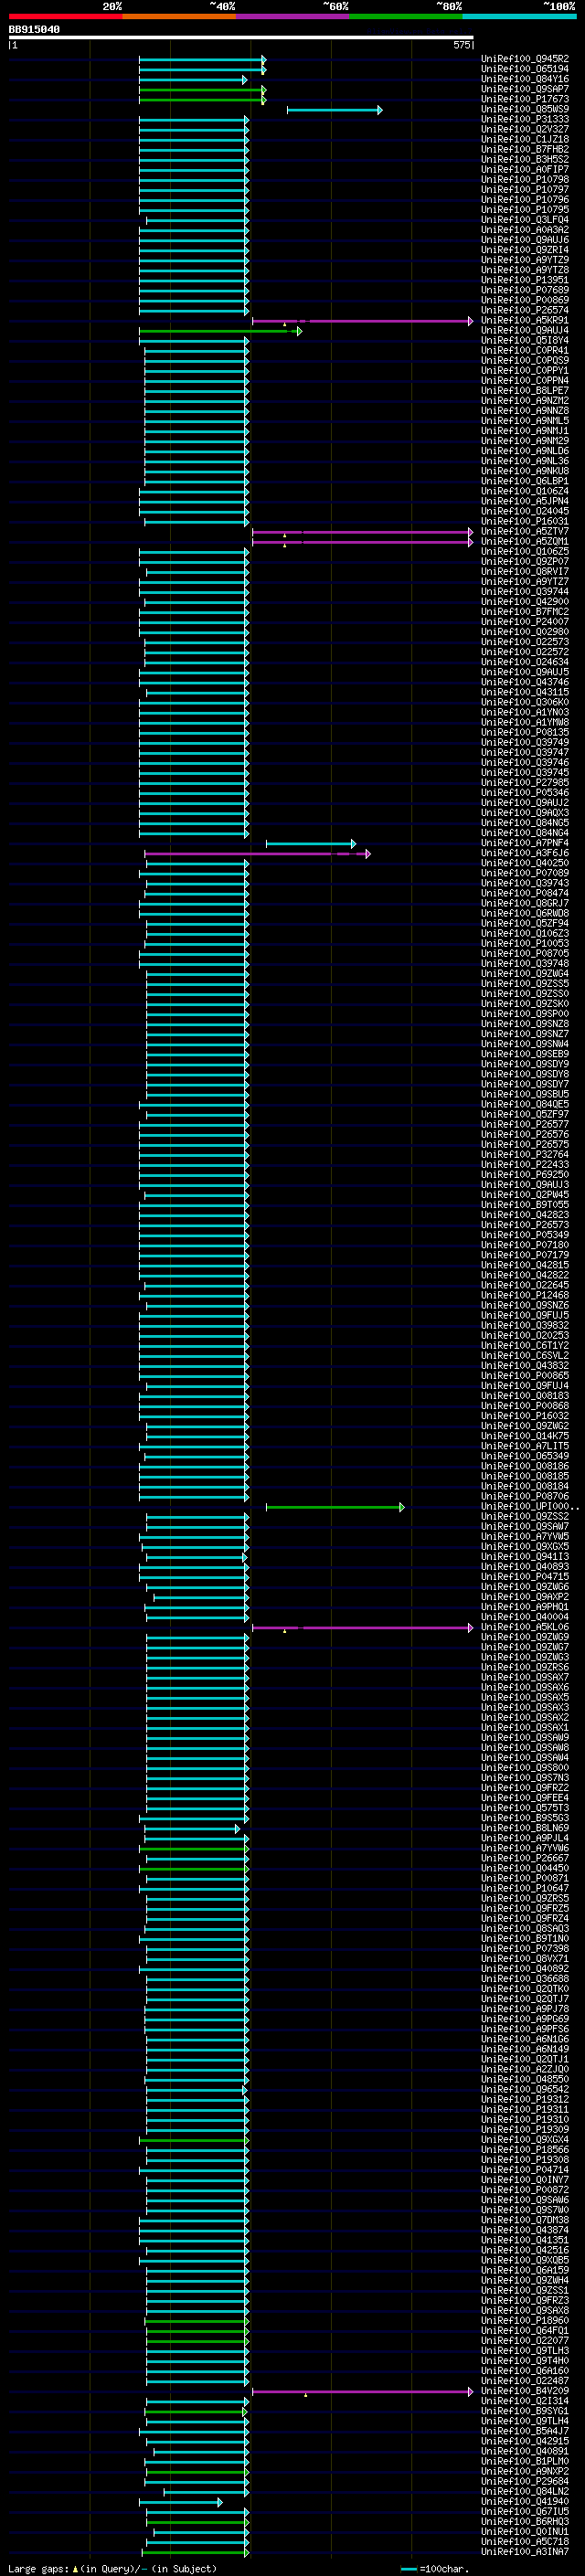
Task: Click label UniRef100_Q9S800
Action: click(511, 1767)
